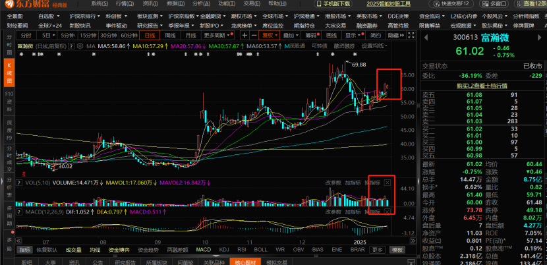Image resolution: width=547 pixels, height=265 pixels.
Task: Click 改参数 on the VOL panel
Action: pos(333,183)
